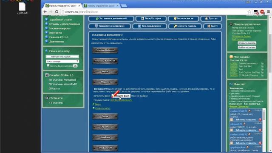Open Плагины Metamod under Counter-Strike 1.6
Image resolution: width=272 pixels, height=153 pixels.
(x=64, y=80)
